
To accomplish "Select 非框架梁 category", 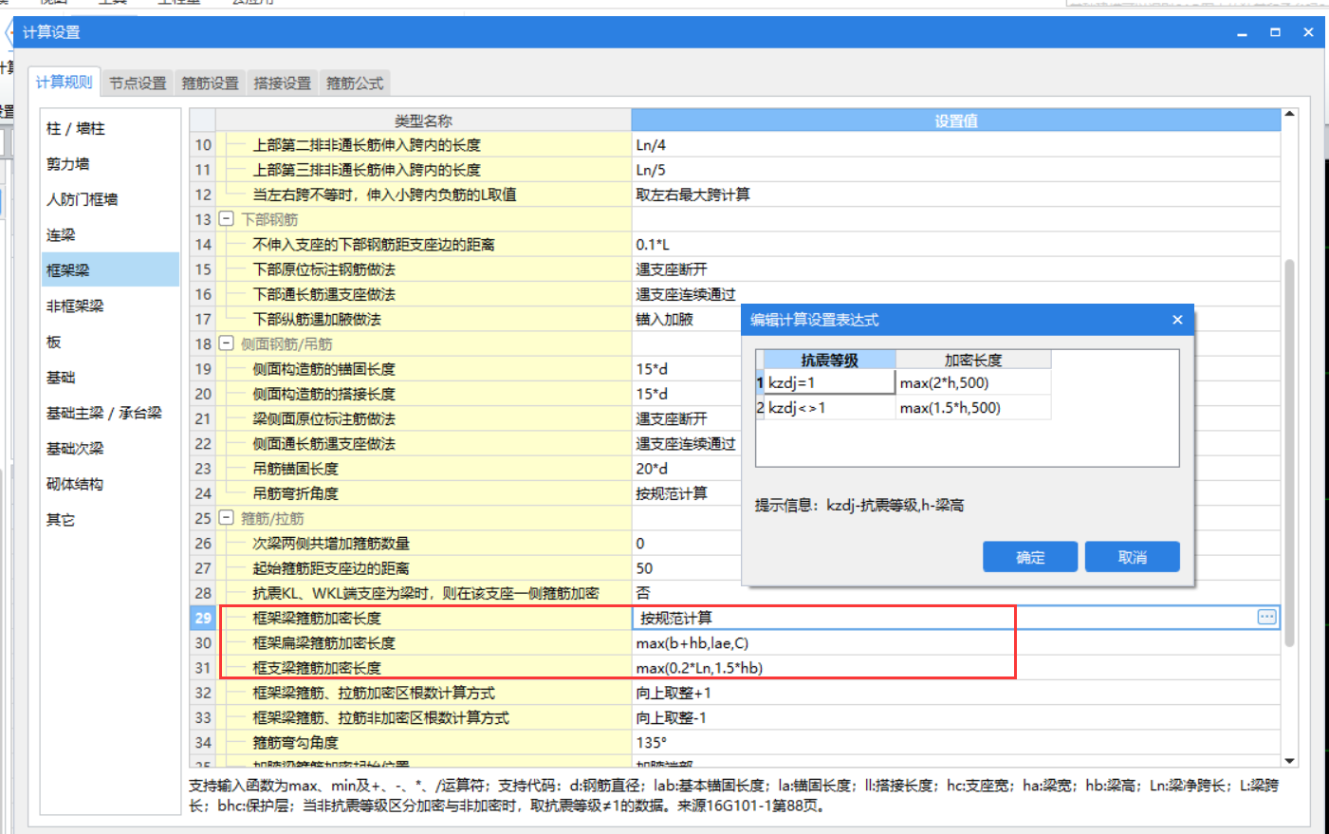I will [110, 306].
